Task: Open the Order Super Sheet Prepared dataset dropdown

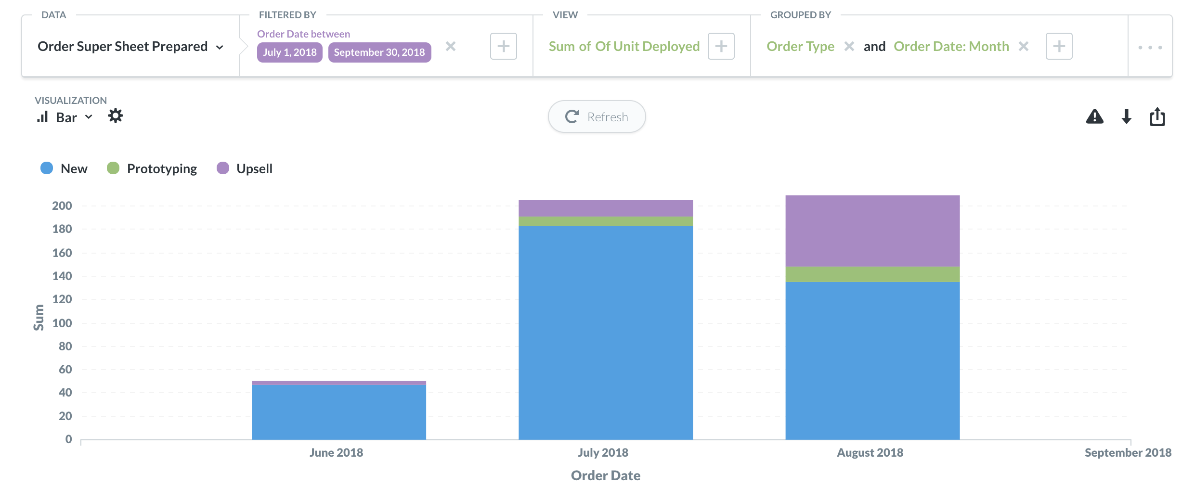Action: 130,46
